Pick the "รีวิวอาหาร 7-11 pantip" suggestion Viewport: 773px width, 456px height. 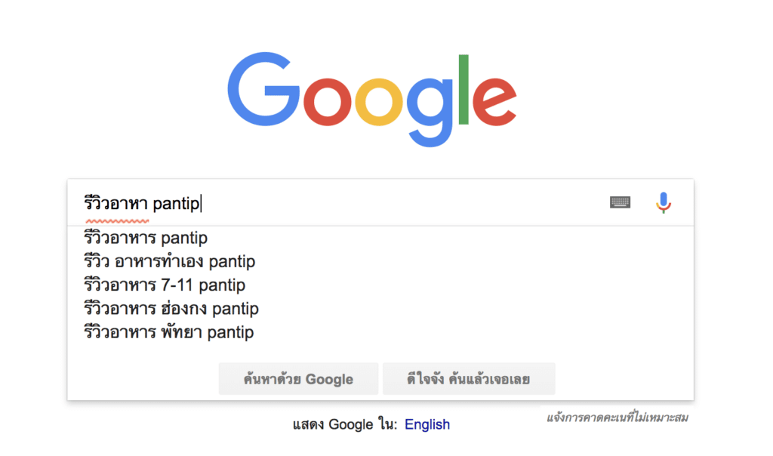coord(165,285)
